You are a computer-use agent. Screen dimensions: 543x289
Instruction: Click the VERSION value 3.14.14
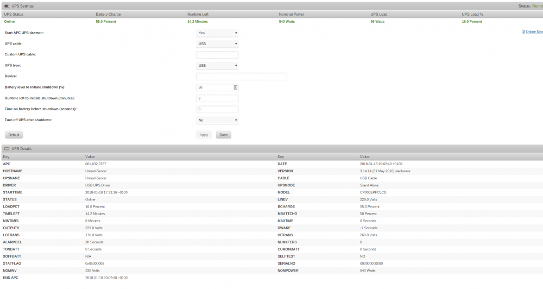(385, 171)
